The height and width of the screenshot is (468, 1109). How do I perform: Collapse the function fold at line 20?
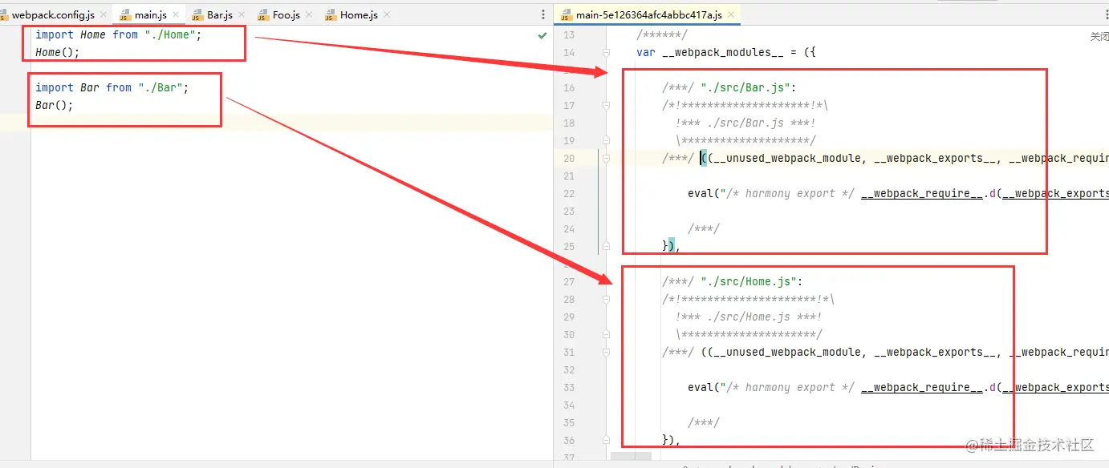(607, 159)
